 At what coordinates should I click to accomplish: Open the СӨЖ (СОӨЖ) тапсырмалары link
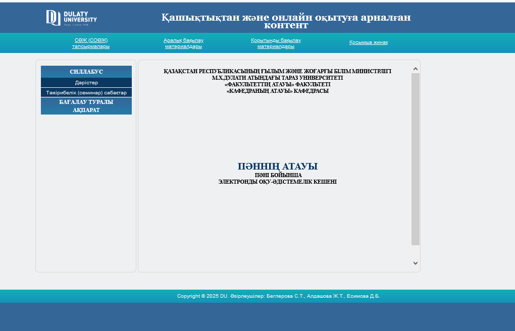click(x=91, y=43)
